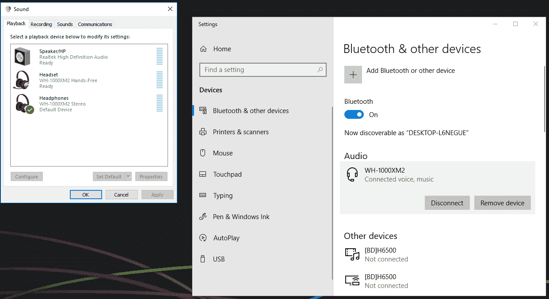Click the Bluetooth & other devices sidebar icon

point(203,111)
